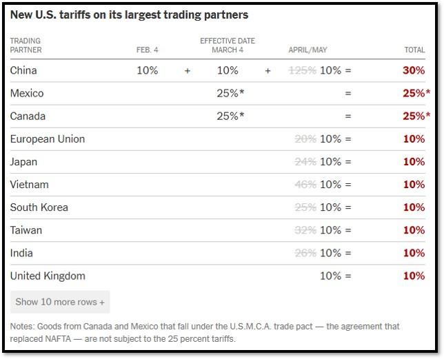Viewport: 444px width, 359px height.
Task: Click the APRIL/MAY column header
Action: pos(307,50)
